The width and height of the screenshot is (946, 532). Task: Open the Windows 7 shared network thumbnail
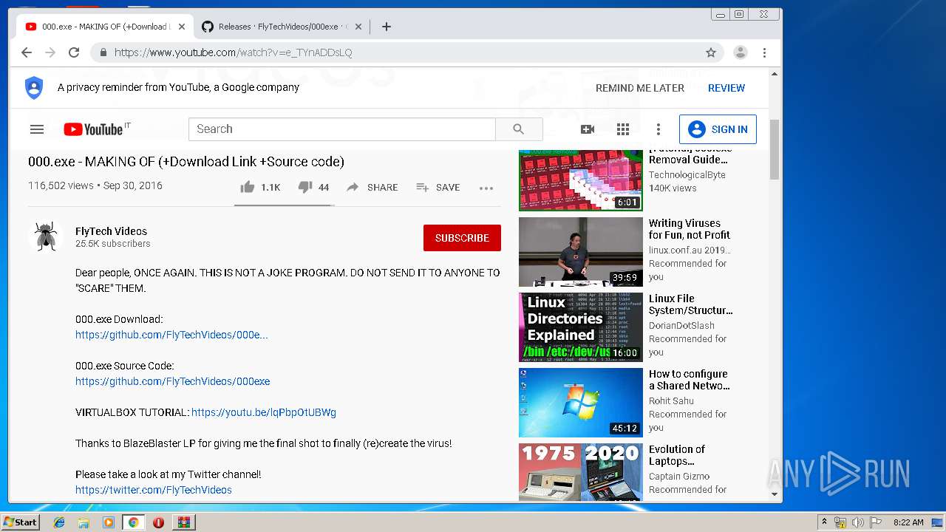coord(581,403)
